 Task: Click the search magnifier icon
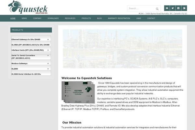tap(157, 9)
